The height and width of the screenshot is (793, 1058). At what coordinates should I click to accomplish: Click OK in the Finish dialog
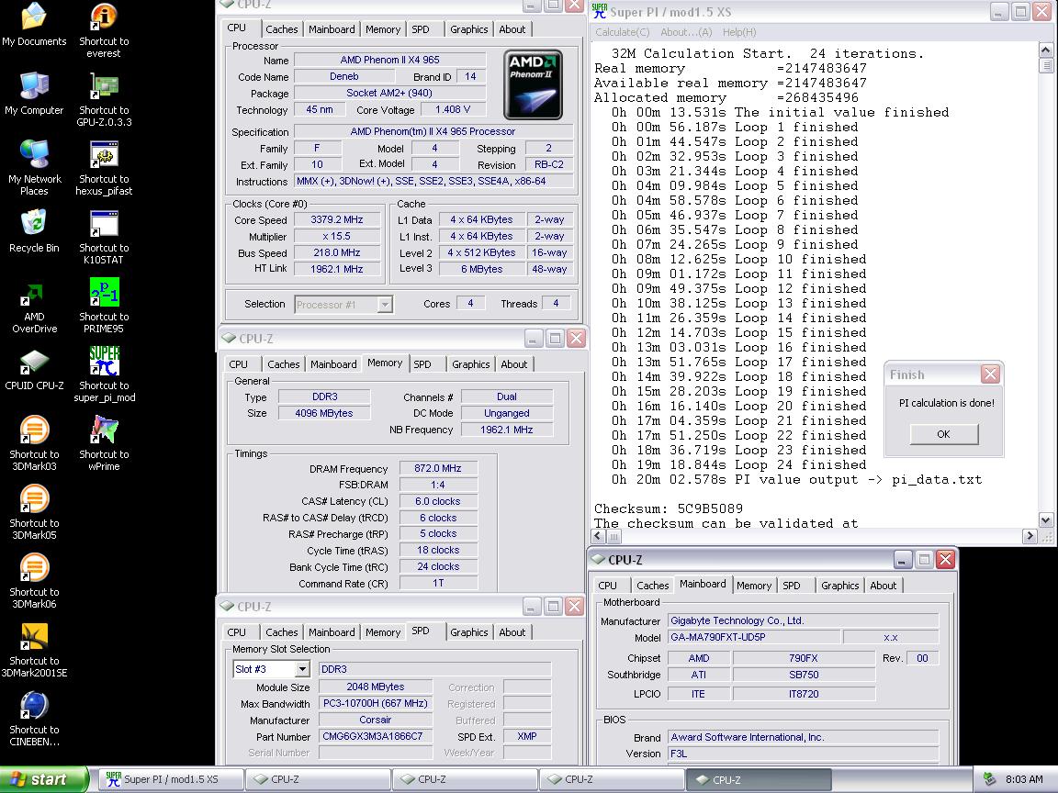943,434
